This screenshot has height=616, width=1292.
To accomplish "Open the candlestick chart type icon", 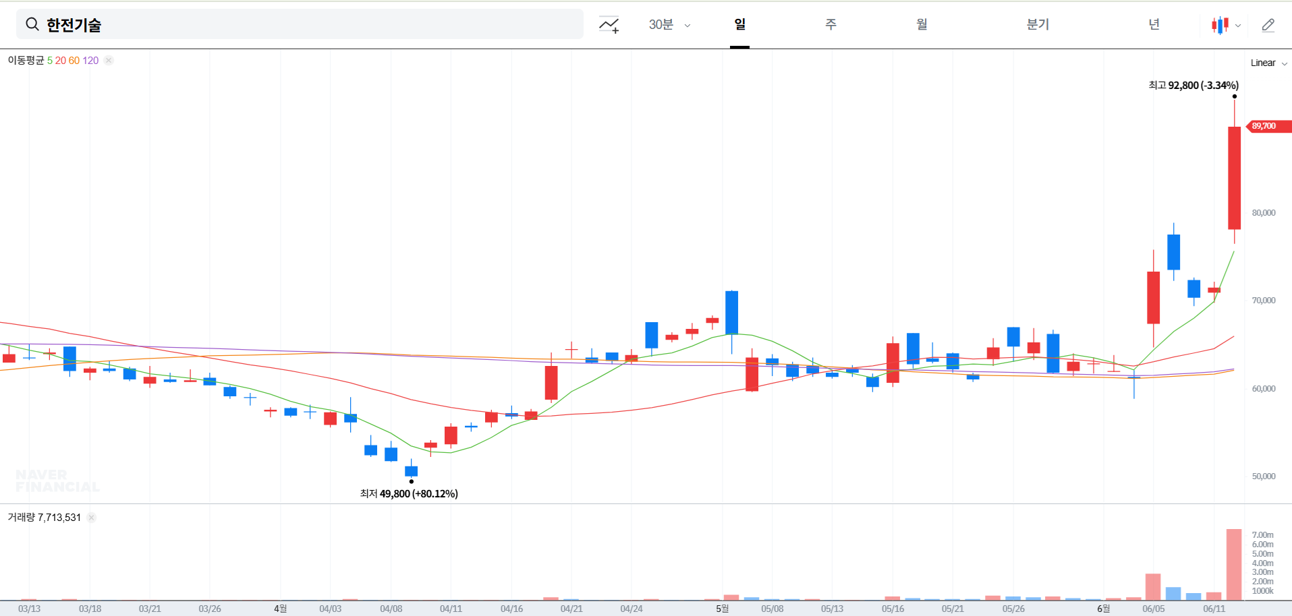I will 1220,25.
